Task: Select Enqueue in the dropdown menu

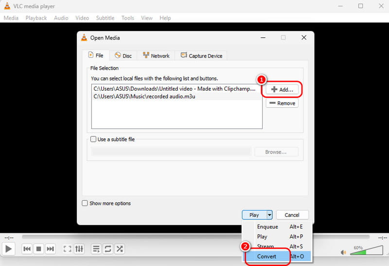Action: coord(267,227)
